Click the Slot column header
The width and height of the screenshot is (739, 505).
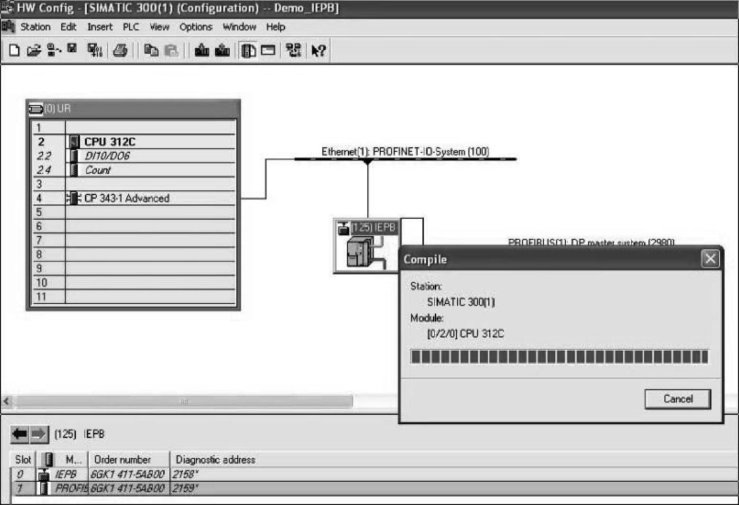[x=23, y=459]
